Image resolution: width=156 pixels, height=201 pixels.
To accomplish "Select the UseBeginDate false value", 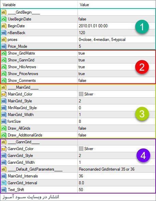I will coord(82,19).
